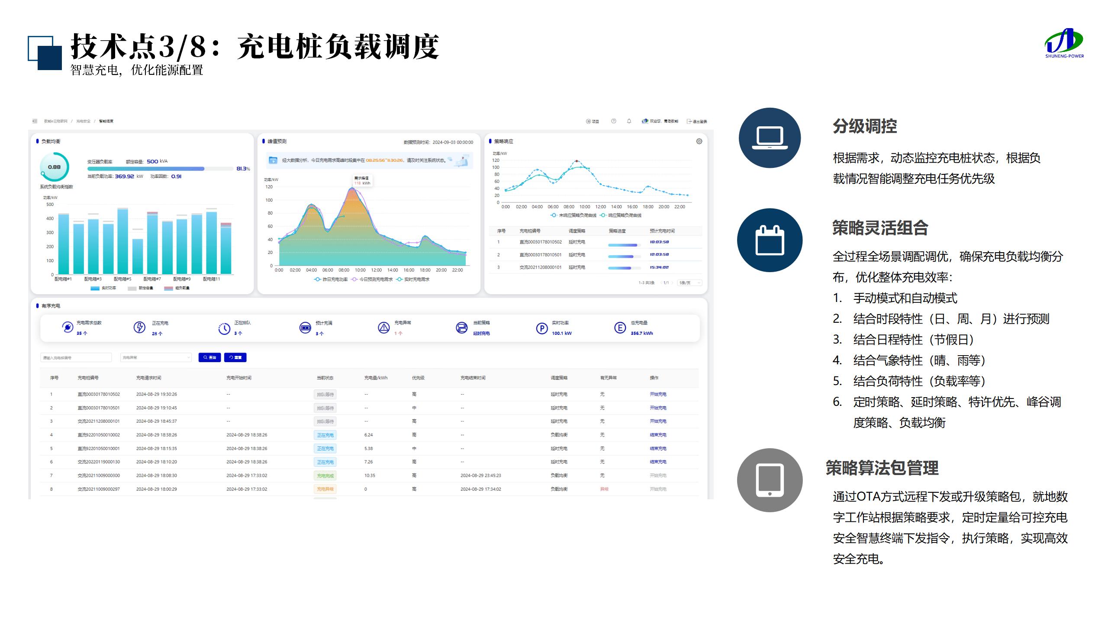Screen dimensions: 1108x623
Task: Click the 充电需求总数 plug icon
Action: pyautogui.click(x=68, y=328)
